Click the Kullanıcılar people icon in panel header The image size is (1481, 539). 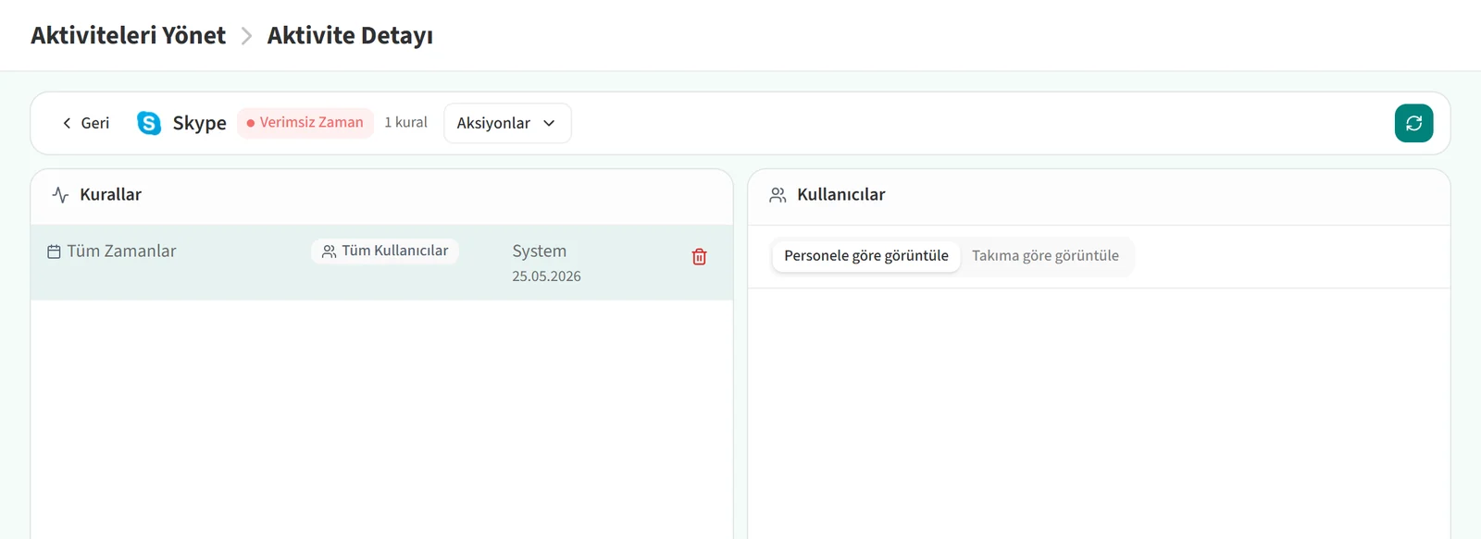(778, 195)
